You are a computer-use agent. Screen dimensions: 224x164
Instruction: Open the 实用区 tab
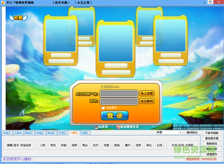tap(63, 133)
